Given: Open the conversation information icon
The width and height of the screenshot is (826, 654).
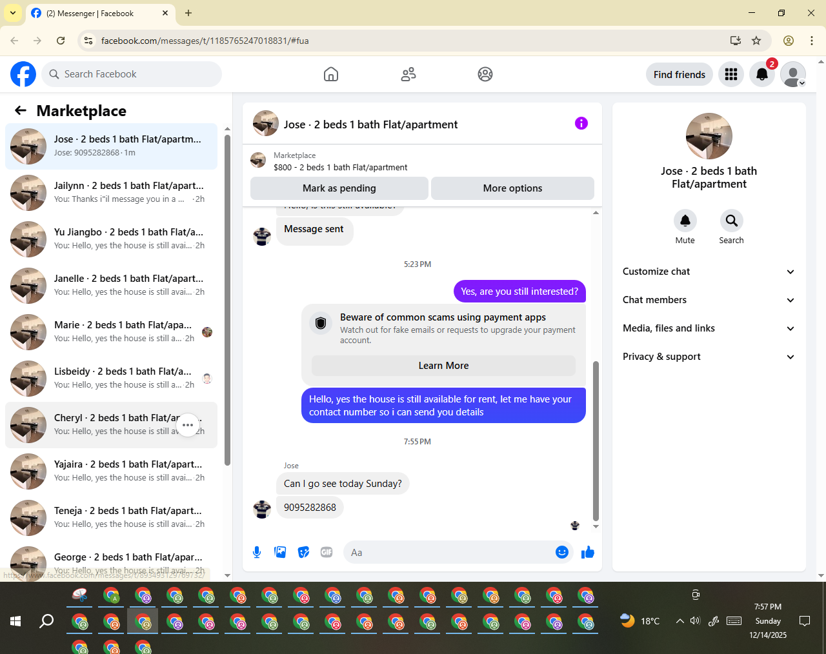Looking at the screenshot, I should pos(581,123).
